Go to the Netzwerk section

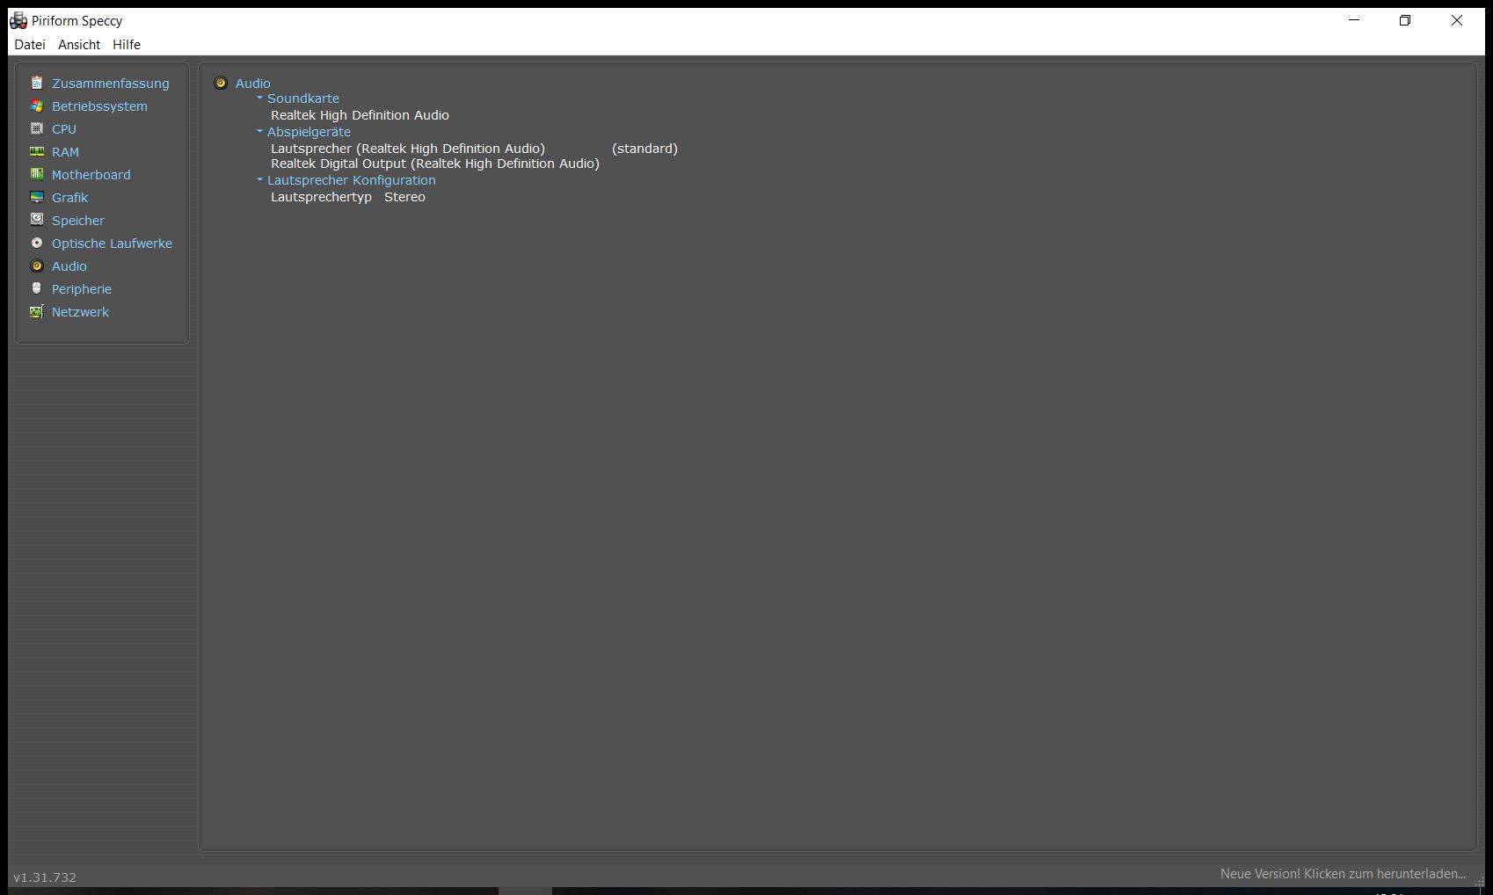[x=81, y=312]
